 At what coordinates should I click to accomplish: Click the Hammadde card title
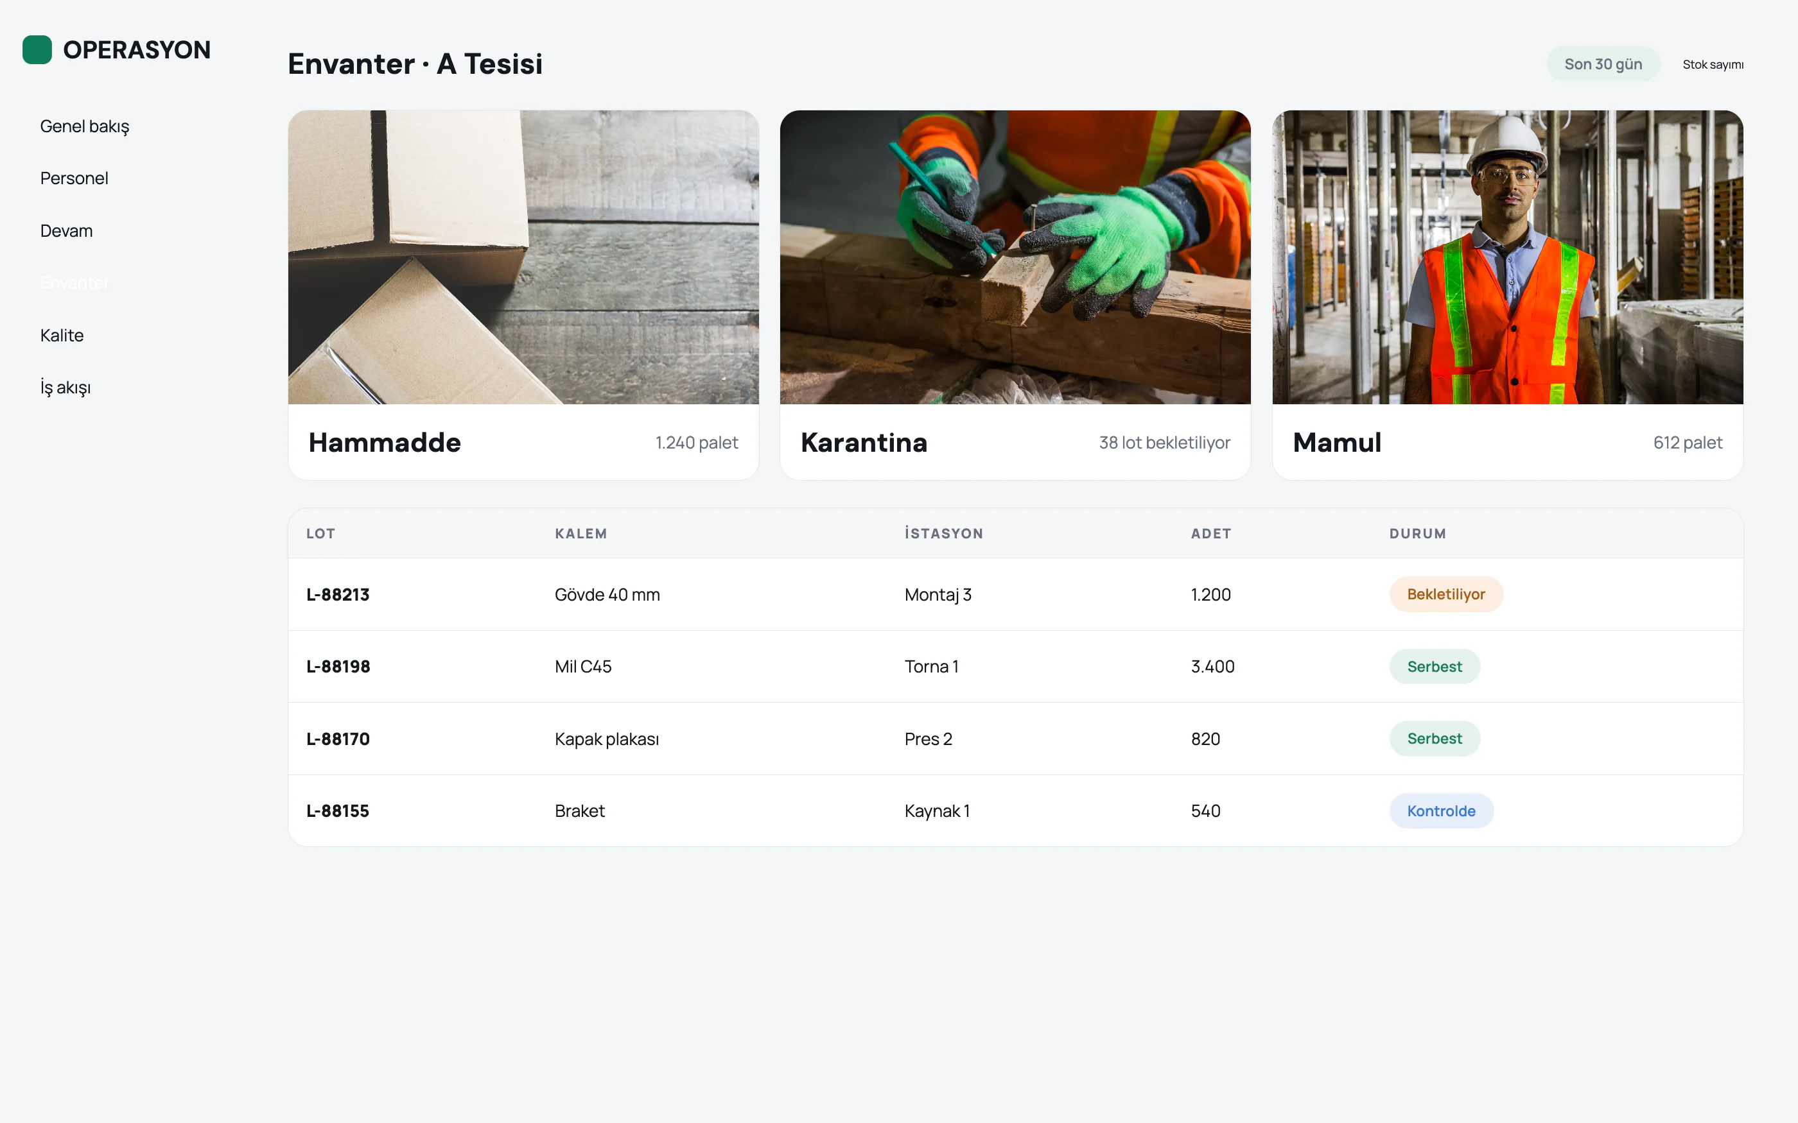[x=385, y=443]
